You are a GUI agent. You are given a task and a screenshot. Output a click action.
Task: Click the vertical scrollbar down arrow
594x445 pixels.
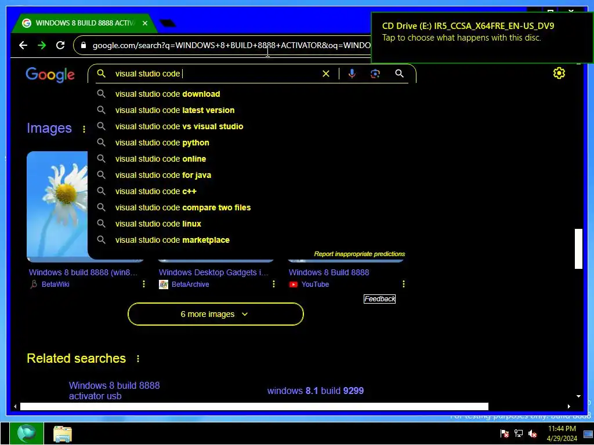578,396
